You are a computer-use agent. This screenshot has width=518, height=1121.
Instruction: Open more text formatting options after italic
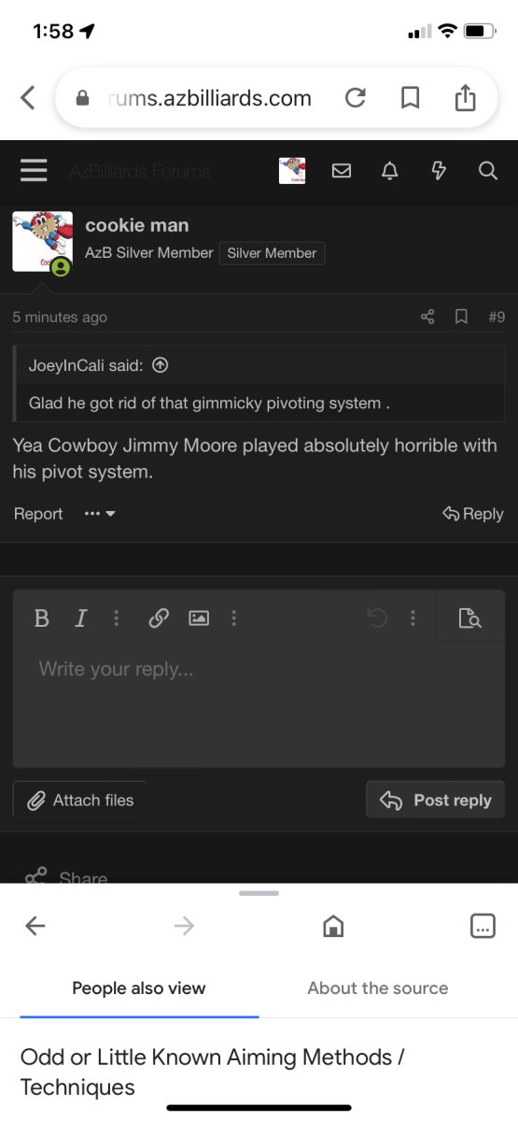pyautogui.click(x=116, y=617)
